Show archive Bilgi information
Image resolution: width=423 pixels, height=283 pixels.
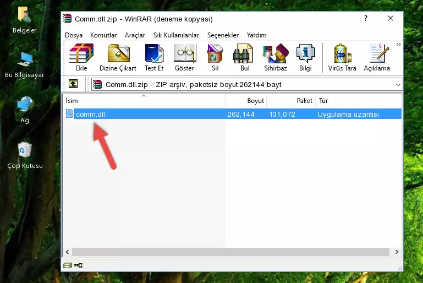305,57
